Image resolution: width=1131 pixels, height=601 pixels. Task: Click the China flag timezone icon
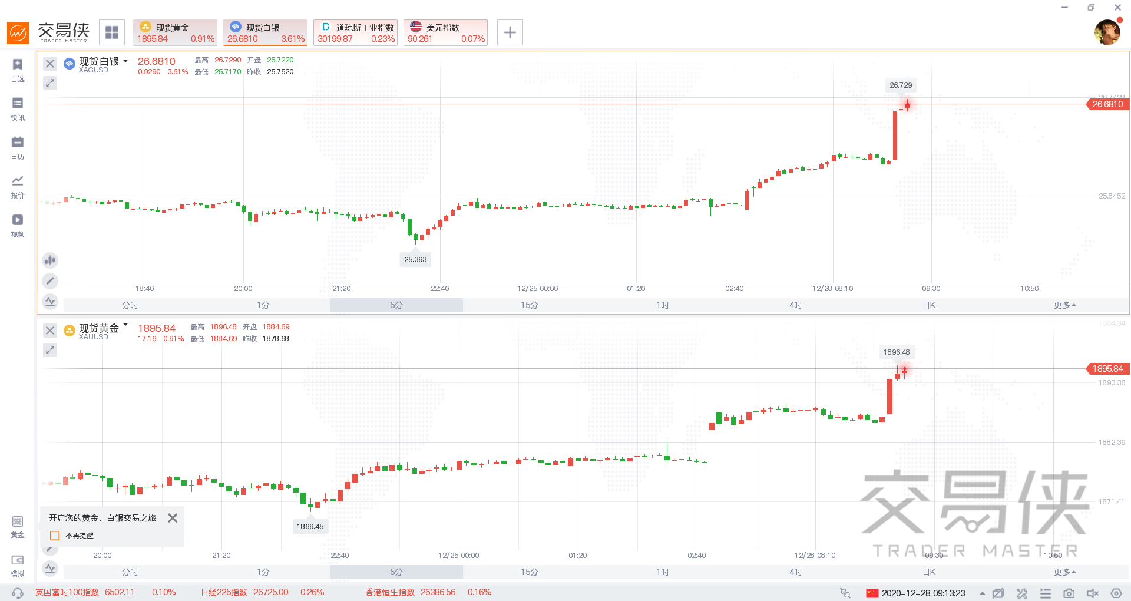pos(872,593)
